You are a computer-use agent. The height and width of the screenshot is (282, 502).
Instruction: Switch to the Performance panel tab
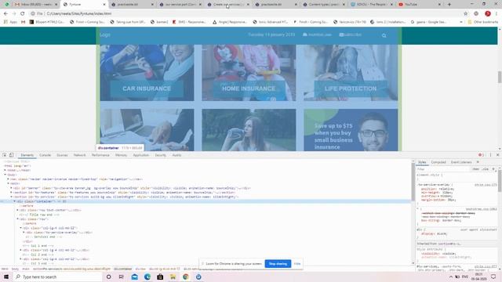[x=100, y=155]
